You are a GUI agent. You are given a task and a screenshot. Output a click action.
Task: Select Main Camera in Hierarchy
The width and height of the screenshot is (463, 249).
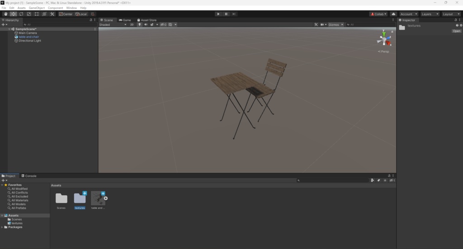[28, 33]
